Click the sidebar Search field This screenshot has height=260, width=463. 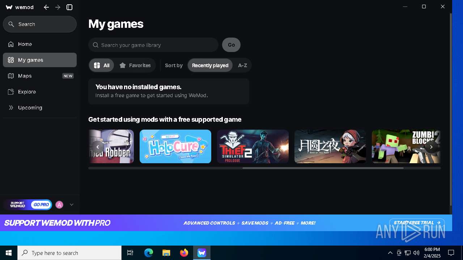coord(40,24)
